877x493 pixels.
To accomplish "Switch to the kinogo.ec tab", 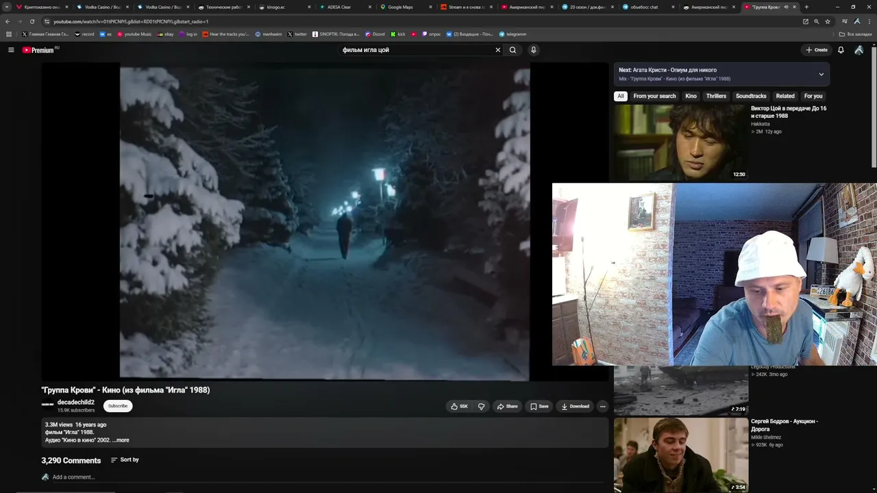I will click(x=285, y=7).
